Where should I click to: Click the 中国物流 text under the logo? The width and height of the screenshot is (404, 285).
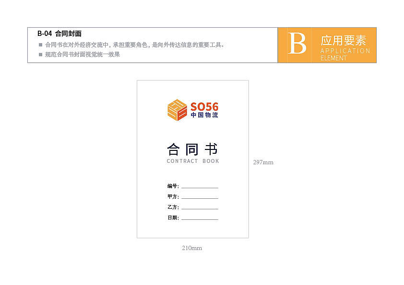click(x=204, y=115)
